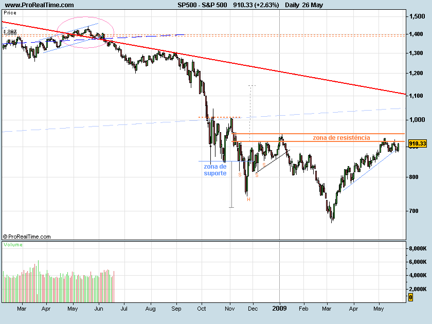Click the Daily 26 May timeframe label
This screenshot has height=324, width=432.
click(x=304, y=5)
